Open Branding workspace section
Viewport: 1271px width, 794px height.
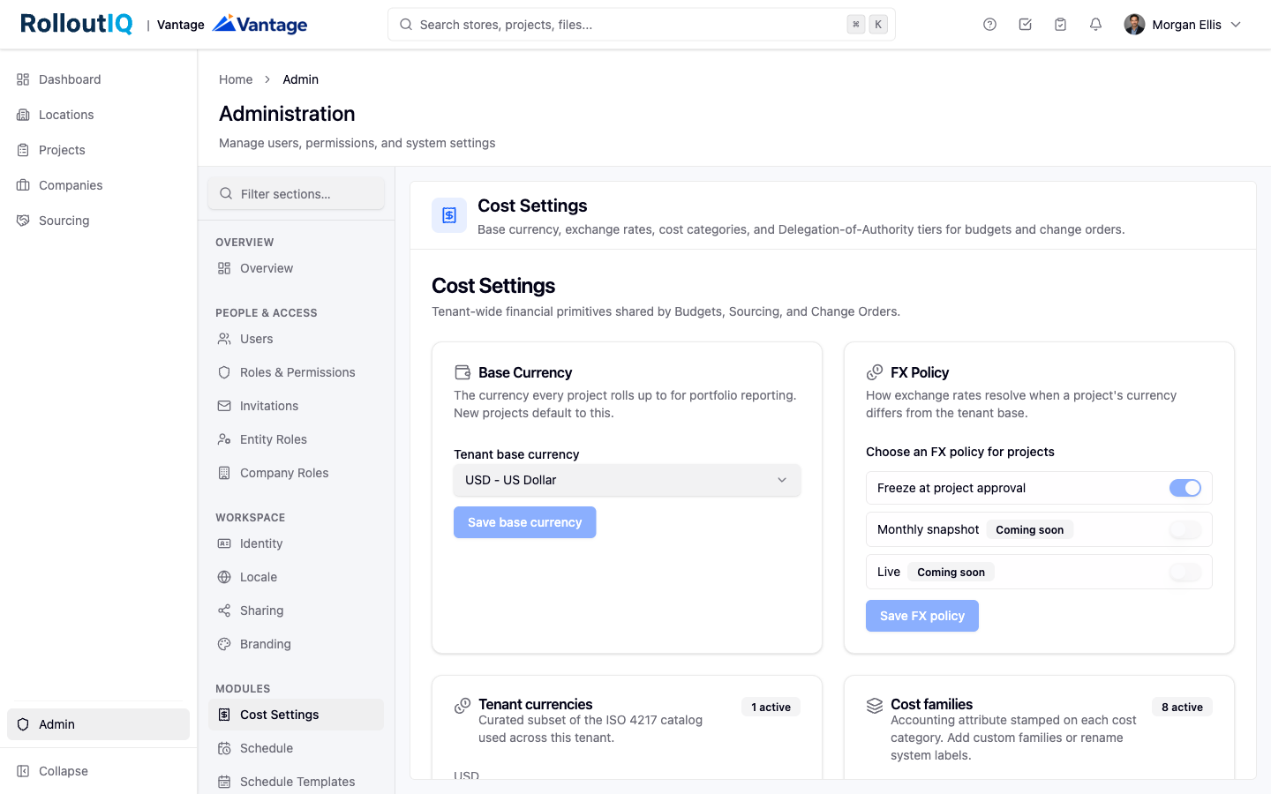click(297, 644)
